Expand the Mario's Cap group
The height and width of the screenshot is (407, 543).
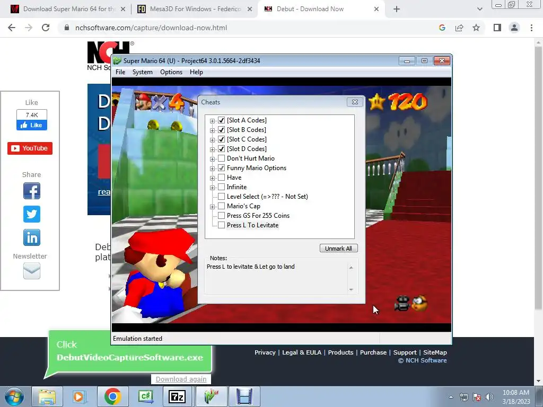(212, 207)
